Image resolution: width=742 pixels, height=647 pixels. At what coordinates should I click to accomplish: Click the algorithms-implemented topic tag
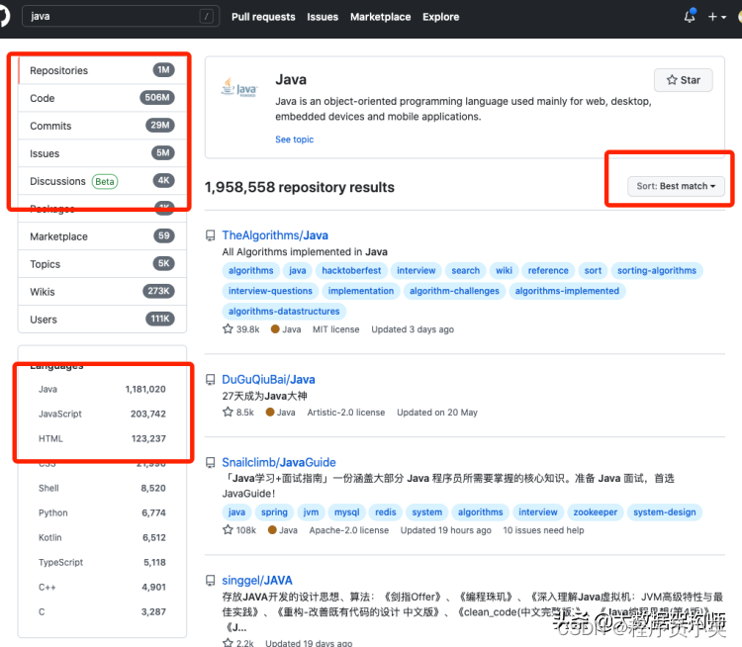[x=567, y=291]
